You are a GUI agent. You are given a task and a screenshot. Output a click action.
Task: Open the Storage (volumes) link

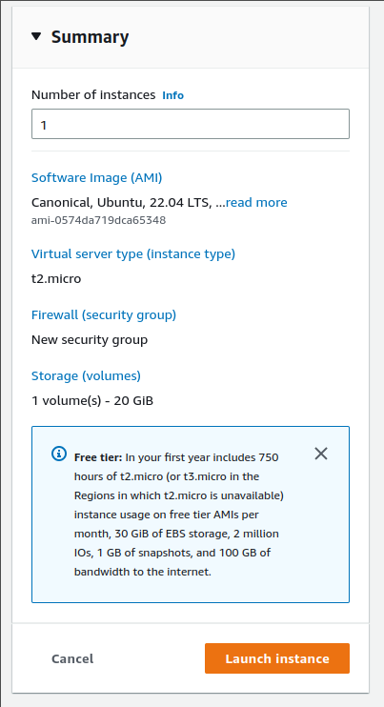[x=86, y=375]
